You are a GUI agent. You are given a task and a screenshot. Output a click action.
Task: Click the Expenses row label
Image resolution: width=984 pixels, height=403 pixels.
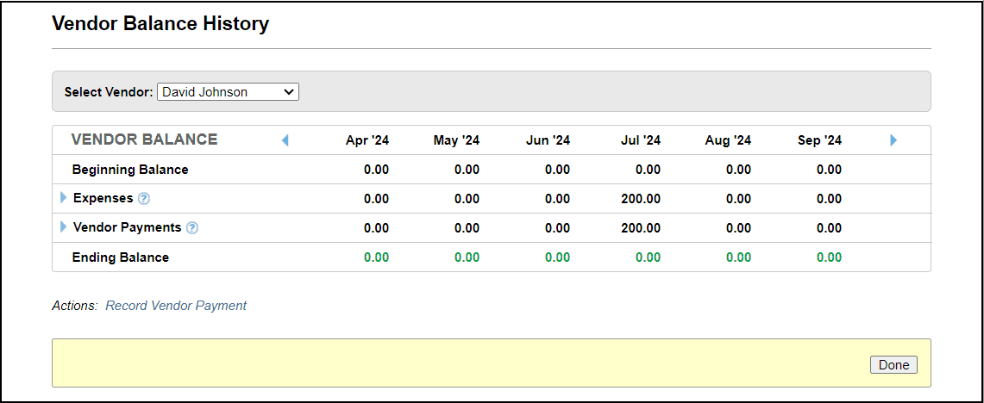pyautogui.click(x=103, y=198)
